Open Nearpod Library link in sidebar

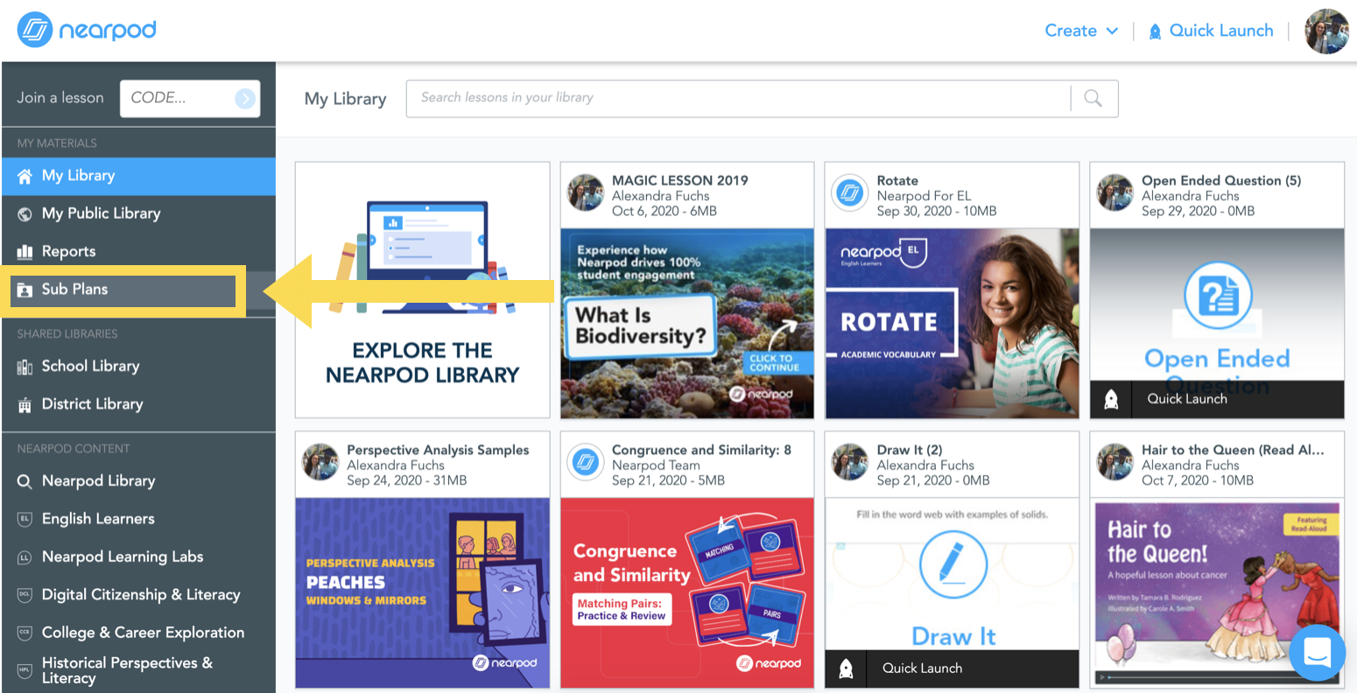point(98,480)
